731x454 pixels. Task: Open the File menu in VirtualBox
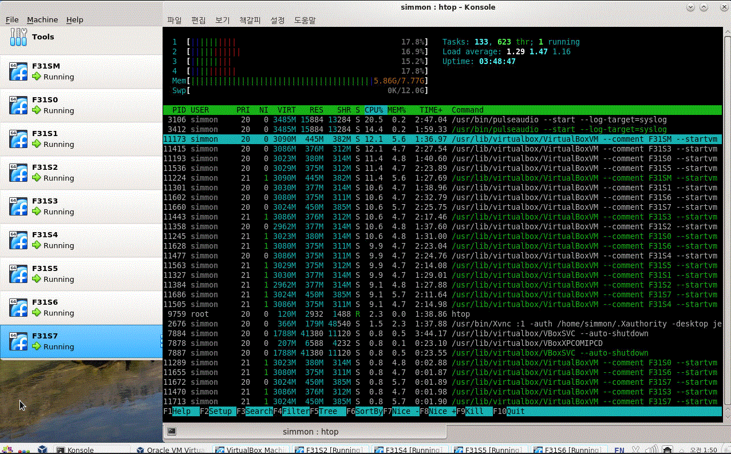[12, 19]
